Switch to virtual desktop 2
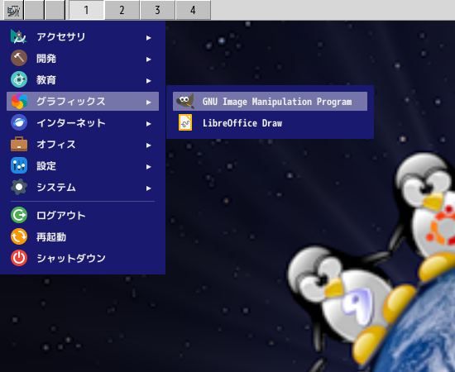Image resolution: width=455 pixels, height=372 pixels. pos(122,10)
